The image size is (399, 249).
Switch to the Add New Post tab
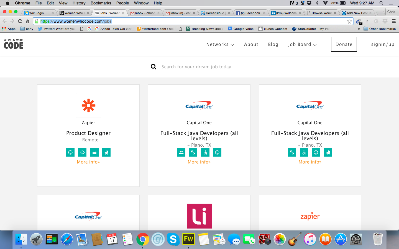tap(356, 13)
